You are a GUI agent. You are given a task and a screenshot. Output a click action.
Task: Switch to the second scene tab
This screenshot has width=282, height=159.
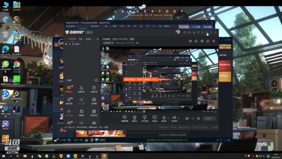coord(81,39)
